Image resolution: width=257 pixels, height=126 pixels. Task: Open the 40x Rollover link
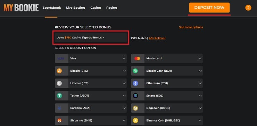(x=157, y=38)
